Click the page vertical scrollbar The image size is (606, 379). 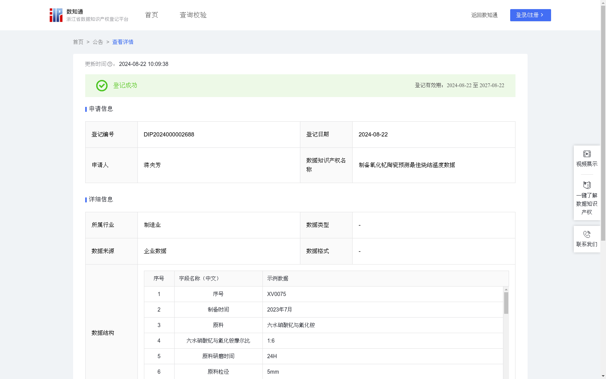point(603,123)
